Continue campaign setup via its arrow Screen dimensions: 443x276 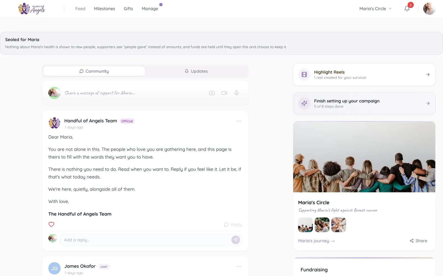pos(428,103)
